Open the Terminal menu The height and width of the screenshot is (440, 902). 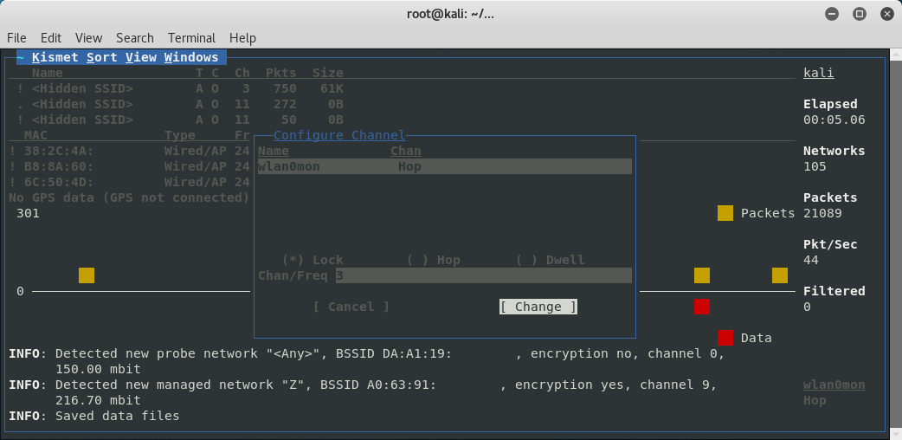click(191, 38)
